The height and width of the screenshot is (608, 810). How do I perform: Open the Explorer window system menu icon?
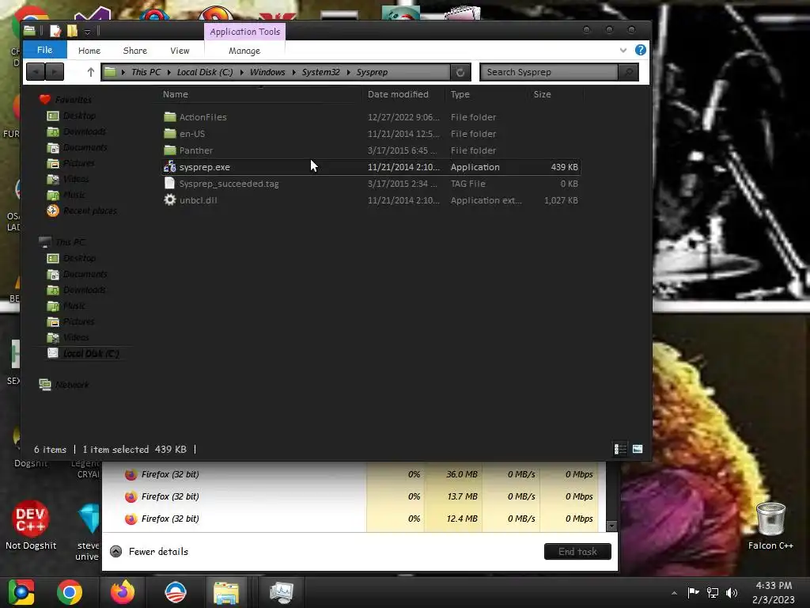(x=29, y=31)
